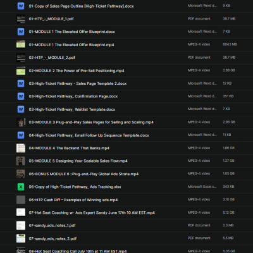This screenshot has width=253, height=253.
Task: Click the video thumbnail for 01-MODULE 1 The Elevated Offer Blueprint.mp4
Action: click(x=21, y=45)
